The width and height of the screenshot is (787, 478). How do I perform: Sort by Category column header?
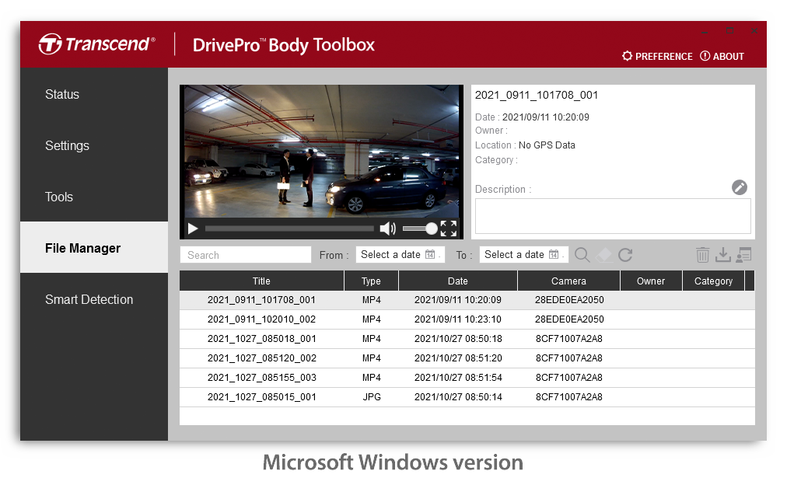714,281
